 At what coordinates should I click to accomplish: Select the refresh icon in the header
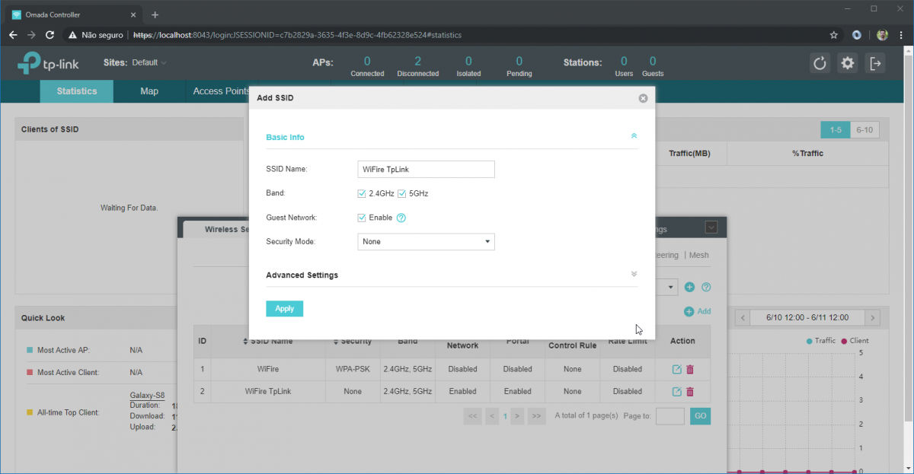pyautogui.click(x=819, y=63)
